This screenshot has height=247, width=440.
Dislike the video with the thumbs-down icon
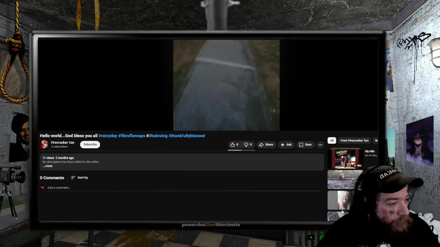tap(248, 145)
